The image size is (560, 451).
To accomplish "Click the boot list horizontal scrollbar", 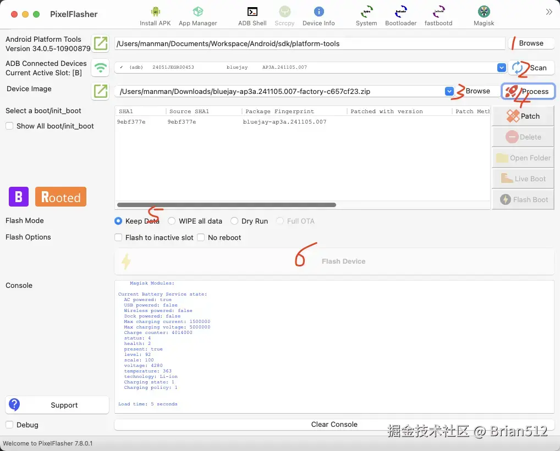I will [x=227, y=205].
